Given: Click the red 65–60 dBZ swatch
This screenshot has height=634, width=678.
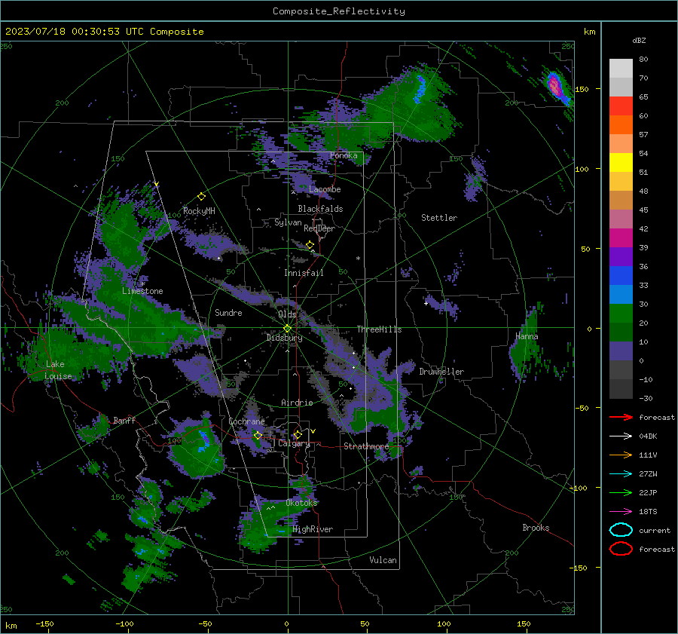Looking at the screenshot, I should coord(621,106).
